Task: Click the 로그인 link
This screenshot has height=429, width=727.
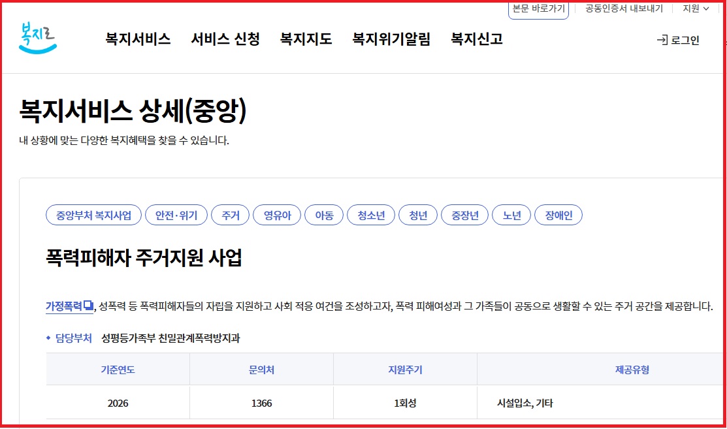Action: (678, 40)
